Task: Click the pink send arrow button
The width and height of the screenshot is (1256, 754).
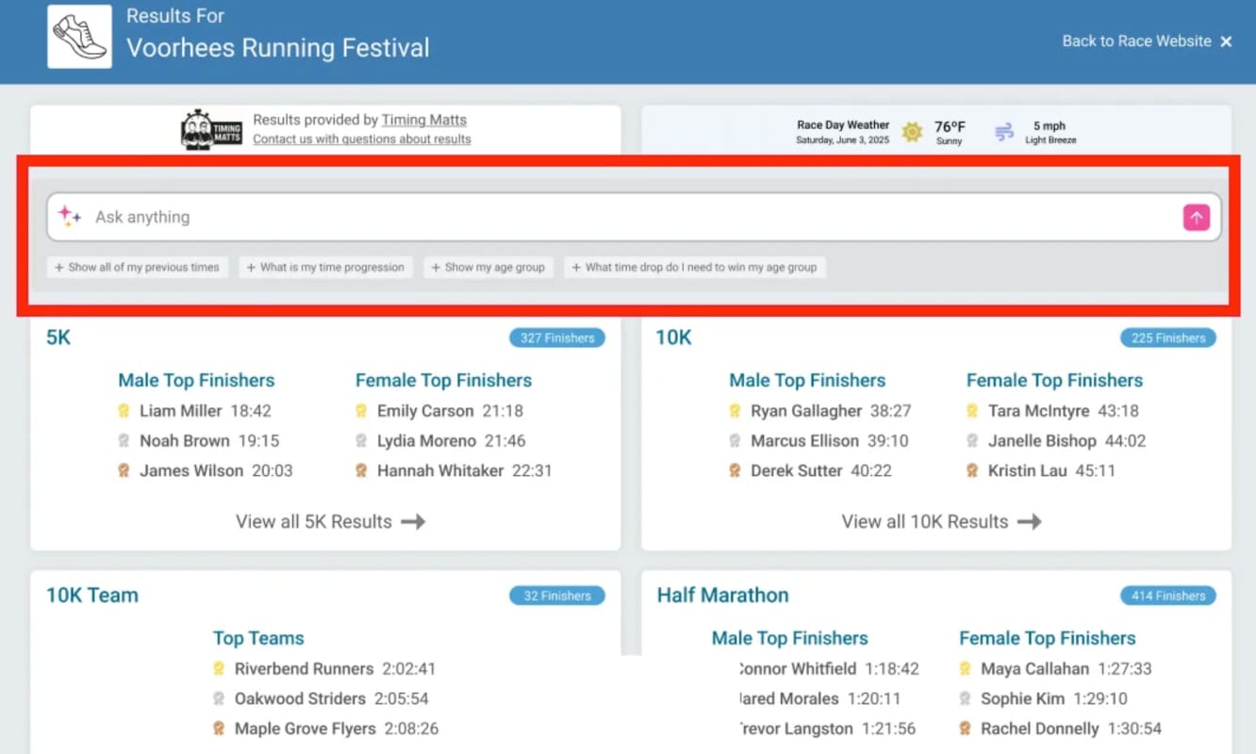Action: (x=1196, y=218)
